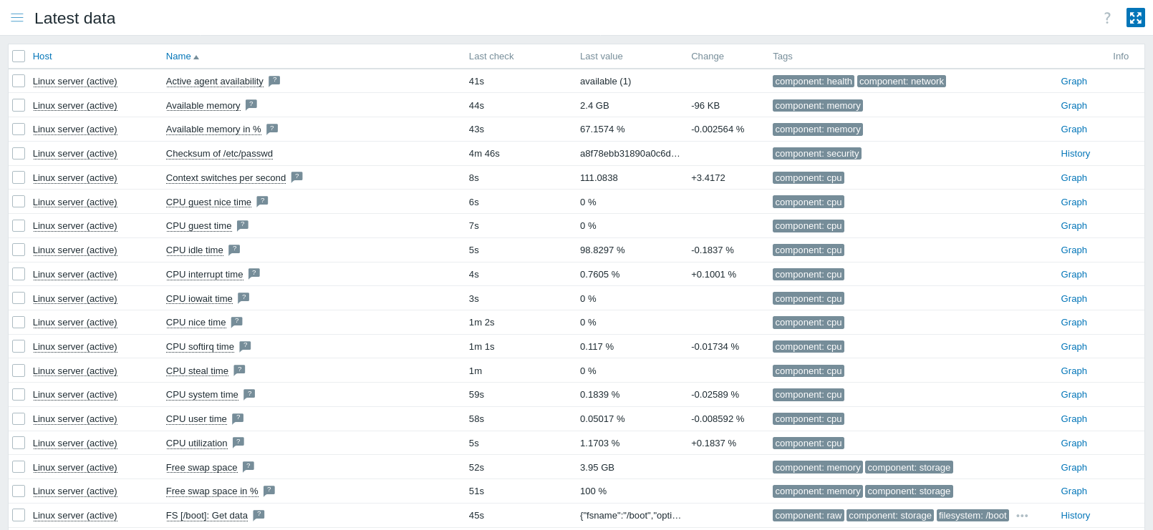The width and height of the screenshot is (1153, 530).
Task: Open the CPU user time item menu
Action: click(196, 419)
